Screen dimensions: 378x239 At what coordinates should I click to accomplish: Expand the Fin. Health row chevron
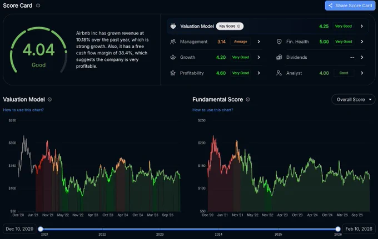coord(362,42)
